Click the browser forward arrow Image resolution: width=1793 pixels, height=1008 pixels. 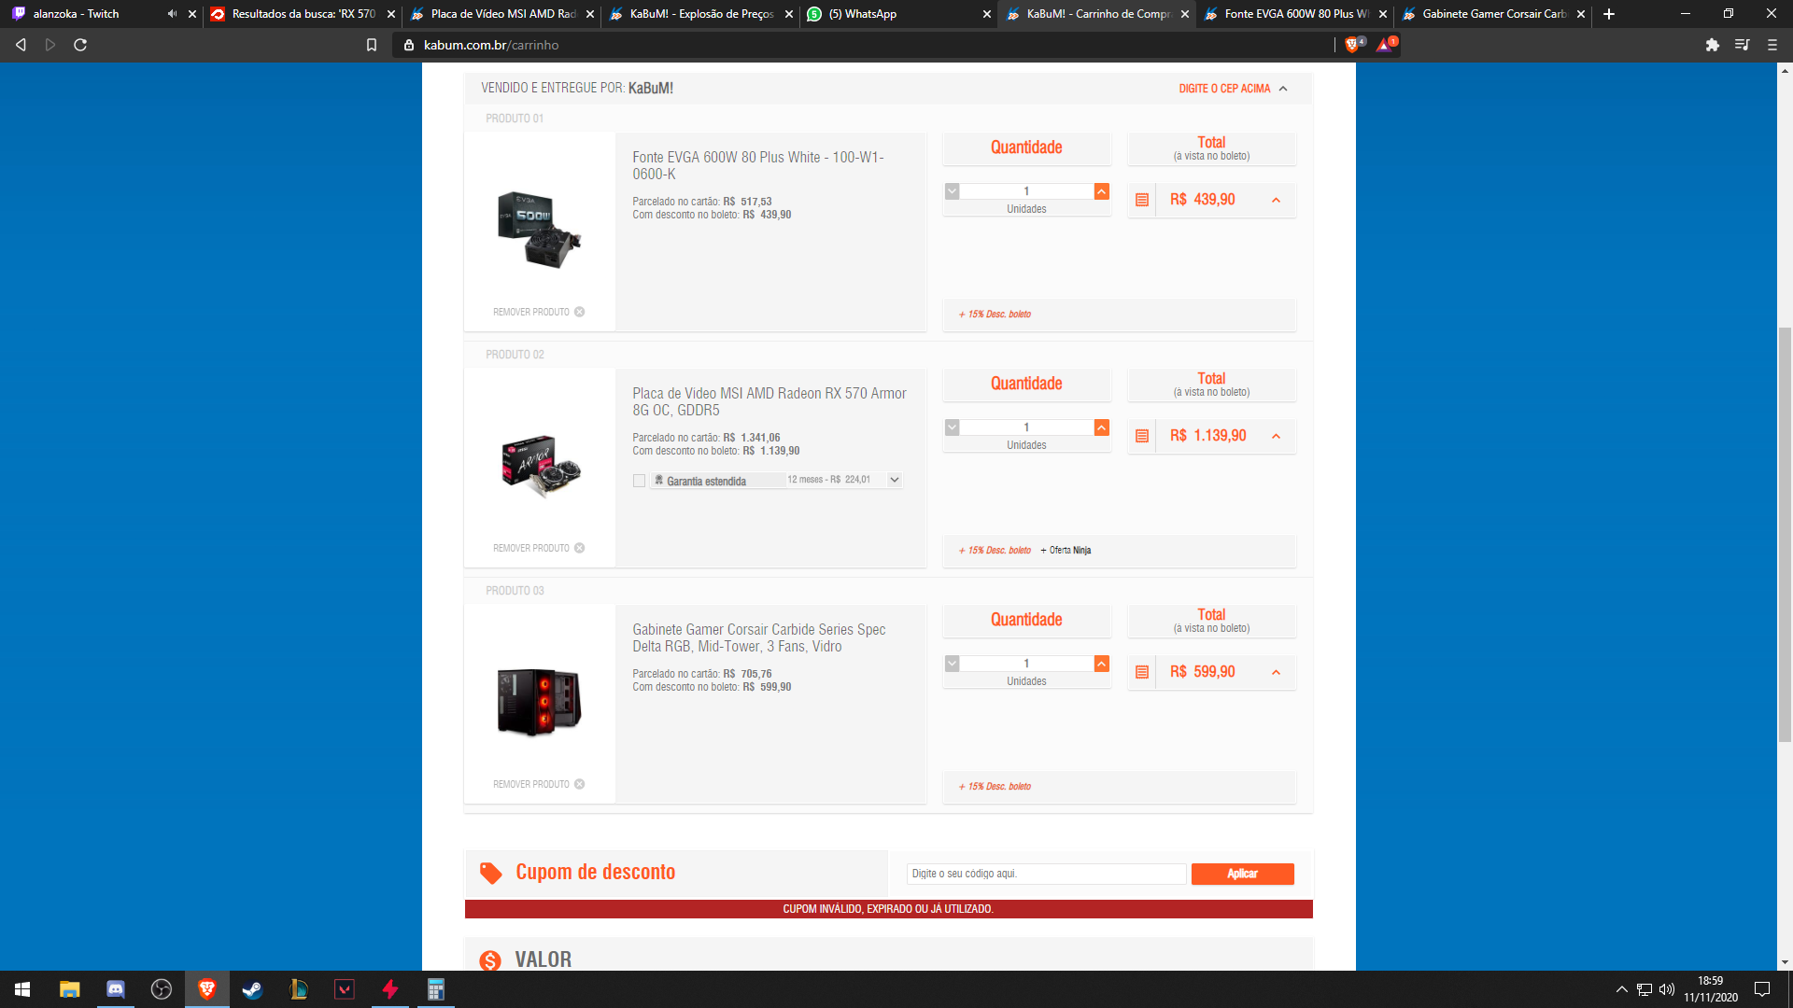50,45
